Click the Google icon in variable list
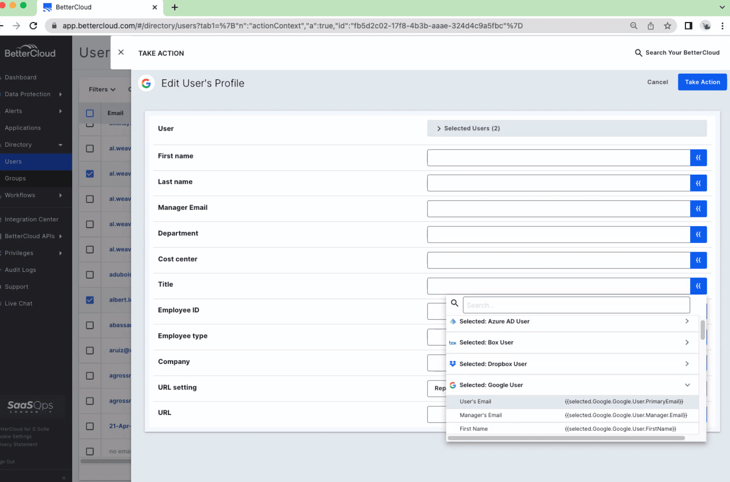This screenshot has width=730, height=482. (453, 385)
